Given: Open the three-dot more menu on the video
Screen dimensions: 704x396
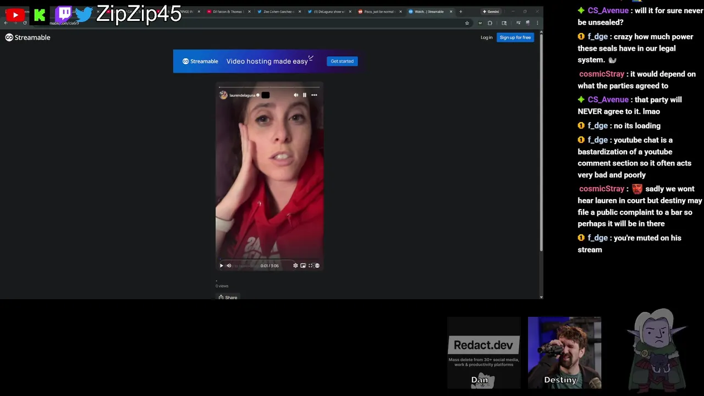Looking at the screenshot, I should click(314, 95).
